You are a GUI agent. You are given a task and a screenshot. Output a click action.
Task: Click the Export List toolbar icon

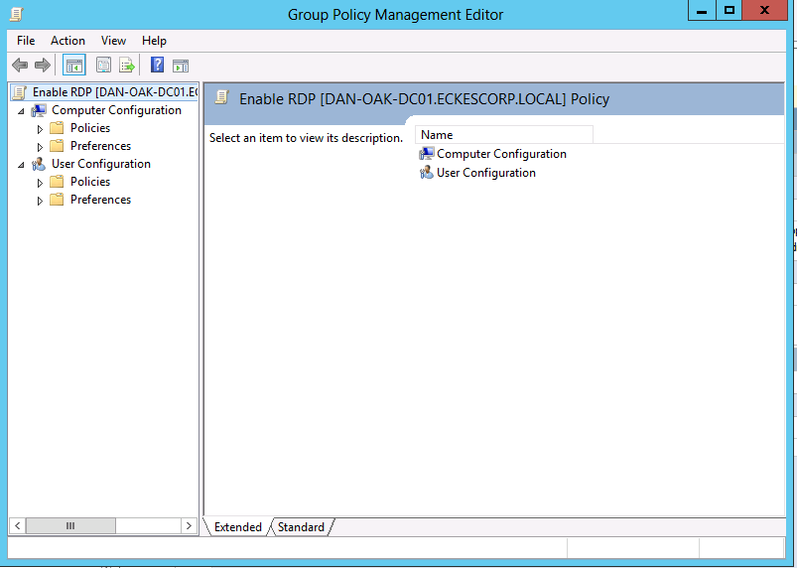(127, 66)
